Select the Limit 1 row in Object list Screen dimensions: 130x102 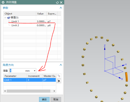click(x=32, y=21)
